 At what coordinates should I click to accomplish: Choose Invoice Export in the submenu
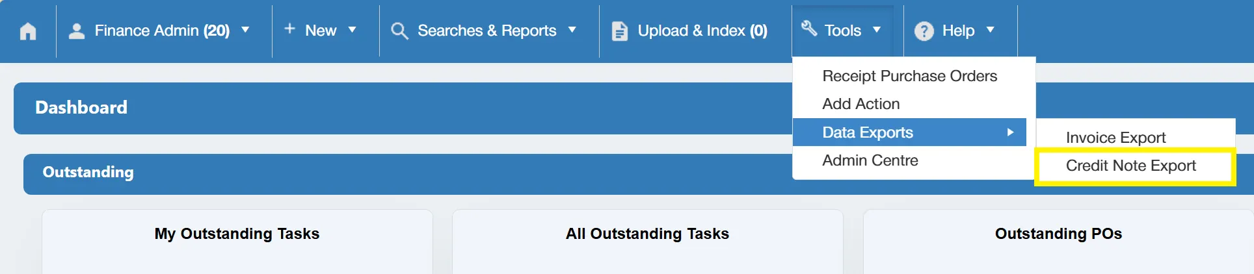1115,138
